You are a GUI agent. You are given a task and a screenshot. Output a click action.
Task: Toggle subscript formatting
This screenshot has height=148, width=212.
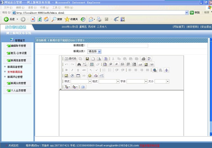point(91,70)
